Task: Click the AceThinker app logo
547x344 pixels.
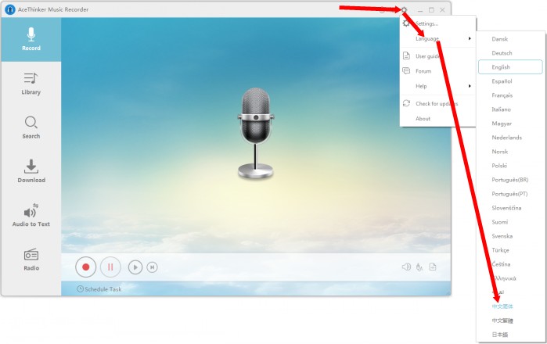Action: 9,9
